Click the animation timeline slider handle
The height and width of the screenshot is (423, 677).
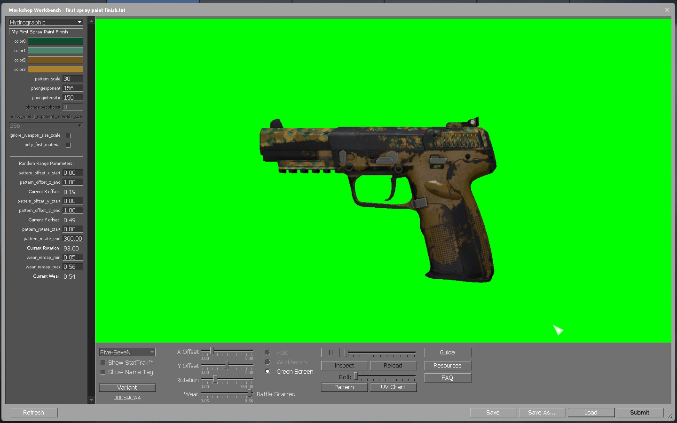point(346,352)
